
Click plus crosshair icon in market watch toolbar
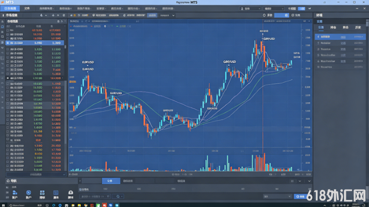[x=53, y=15]
